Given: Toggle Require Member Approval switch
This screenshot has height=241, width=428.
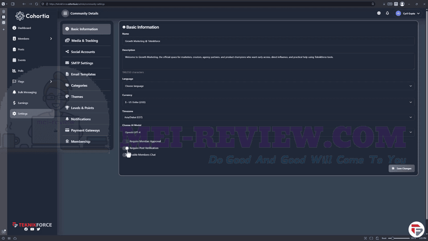Looking at the screenshot, I should click(126, 141).
